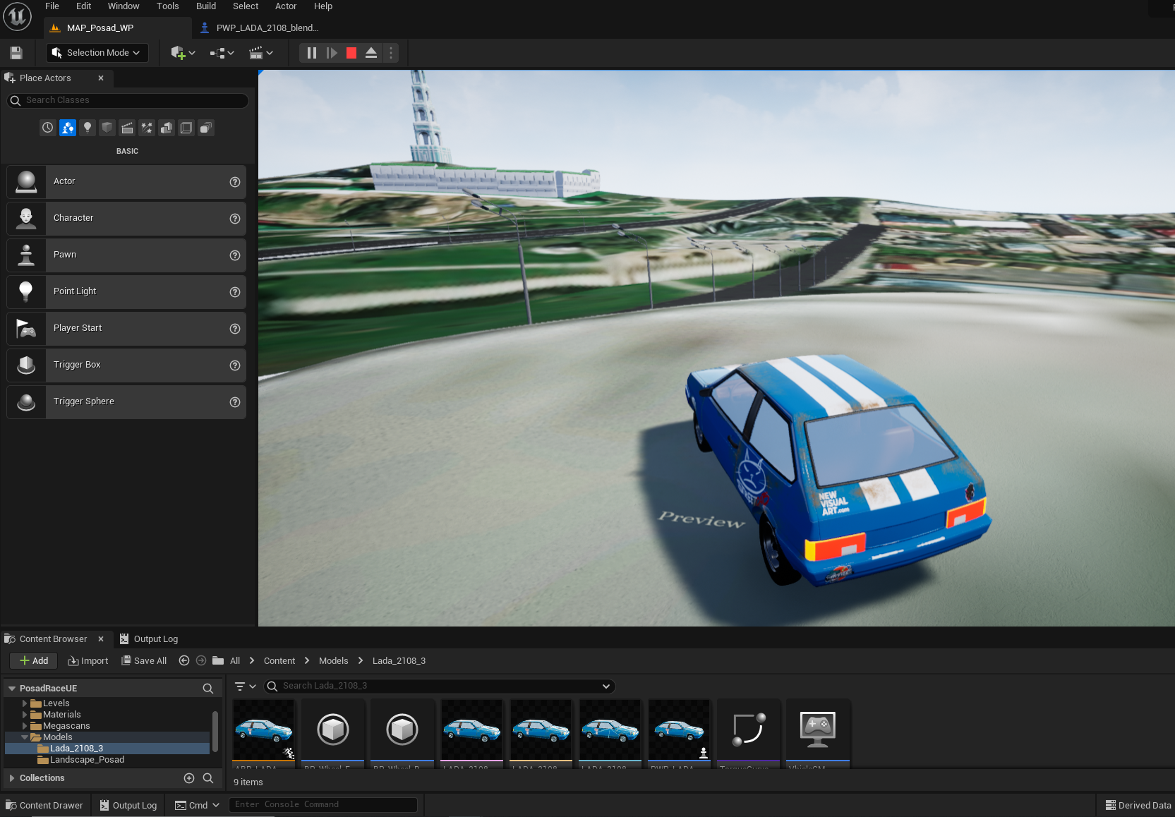Open the Window menu

coord(123,6)
